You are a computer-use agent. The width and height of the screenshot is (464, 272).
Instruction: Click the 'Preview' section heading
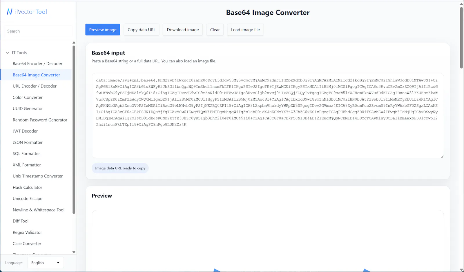coord(102,196)
